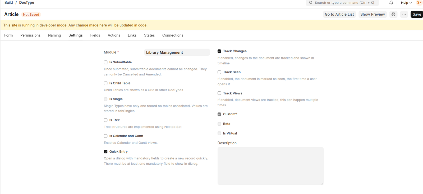Enable Is Calendar and Gantt checkbox
This screenshot has height=194, width=423.
pos(106,136)
